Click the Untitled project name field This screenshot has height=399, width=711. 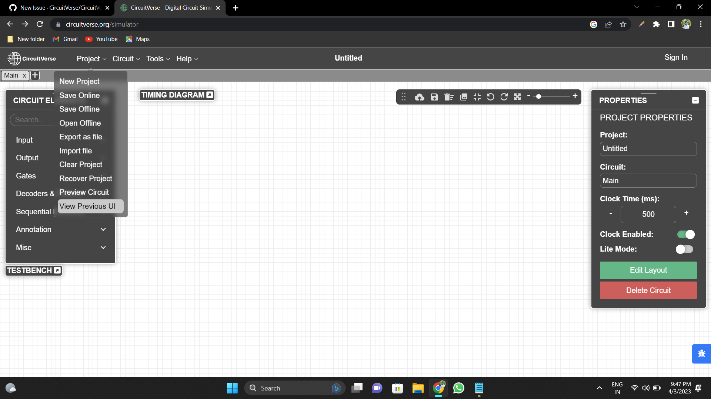click(x=648, y=149)
